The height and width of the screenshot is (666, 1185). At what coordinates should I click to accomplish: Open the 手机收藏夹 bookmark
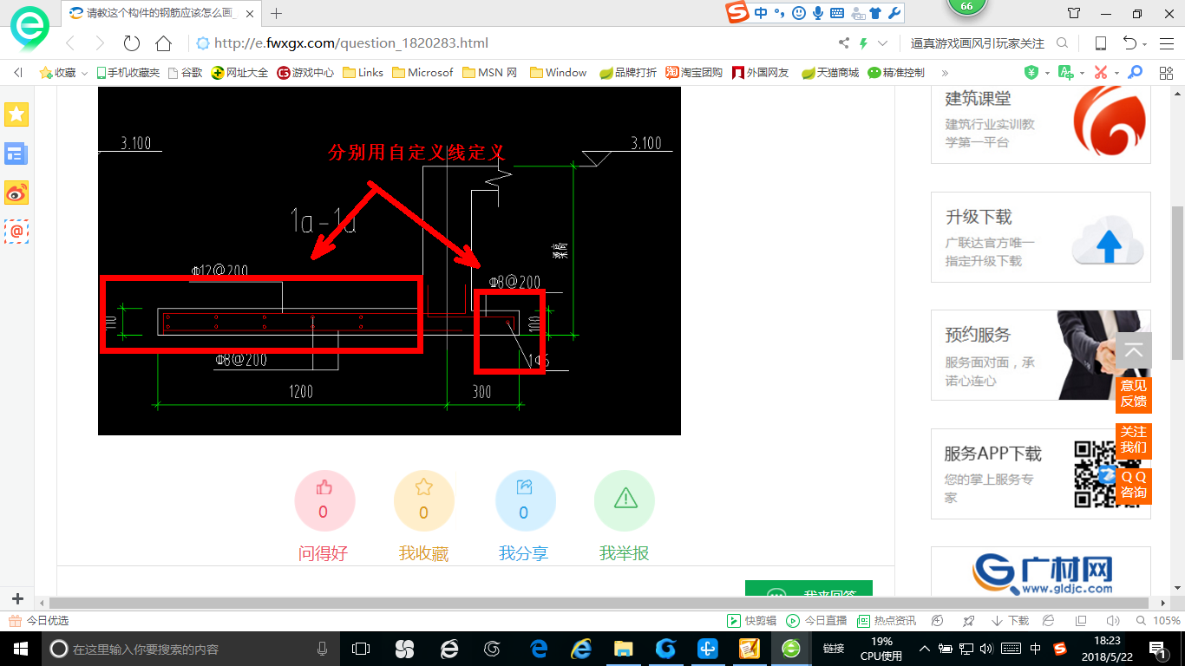point(128,73)
